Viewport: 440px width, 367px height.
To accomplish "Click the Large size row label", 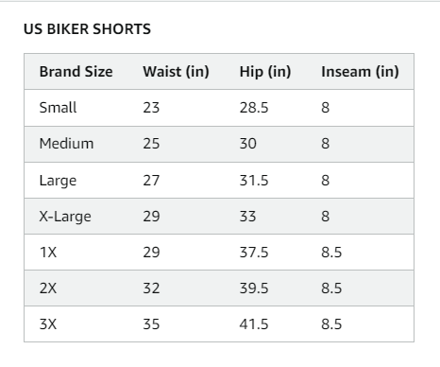I will pyautogui.click(x=58, y=181).
